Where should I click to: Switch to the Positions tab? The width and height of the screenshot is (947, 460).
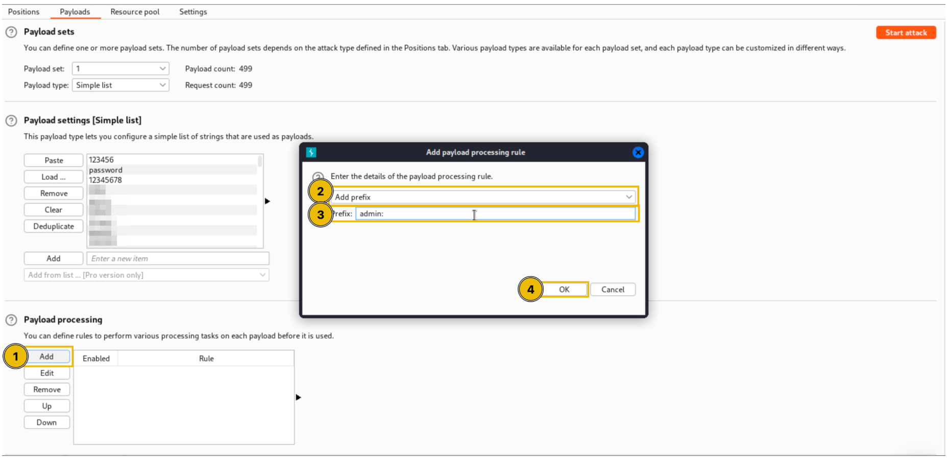tap(23, 12)
